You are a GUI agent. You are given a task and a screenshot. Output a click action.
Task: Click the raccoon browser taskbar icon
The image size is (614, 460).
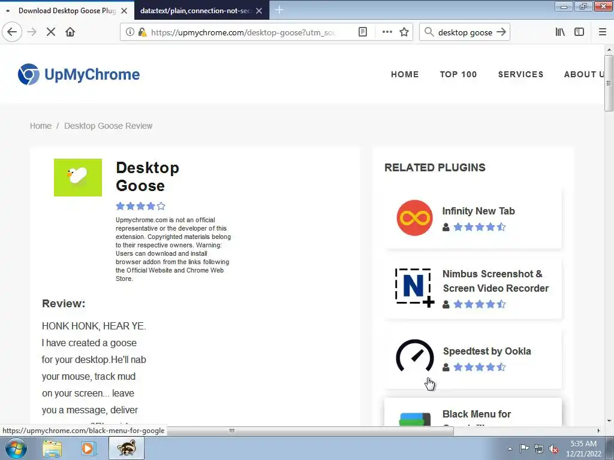126,448
